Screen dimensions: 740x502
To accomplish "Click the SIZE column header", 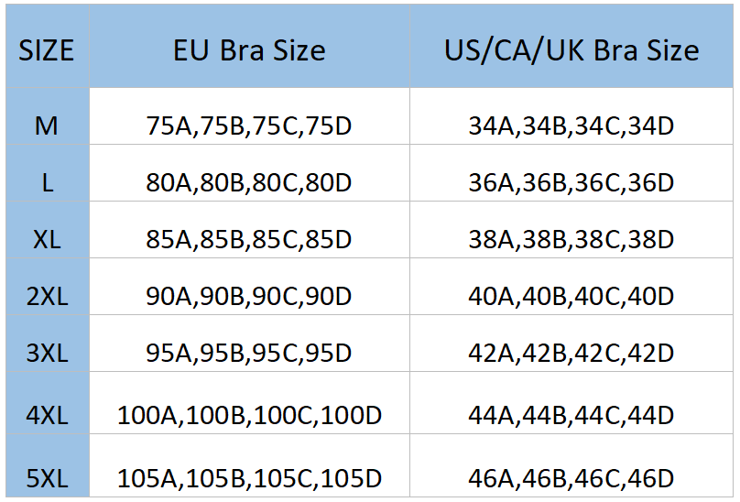I will [46, 50].
